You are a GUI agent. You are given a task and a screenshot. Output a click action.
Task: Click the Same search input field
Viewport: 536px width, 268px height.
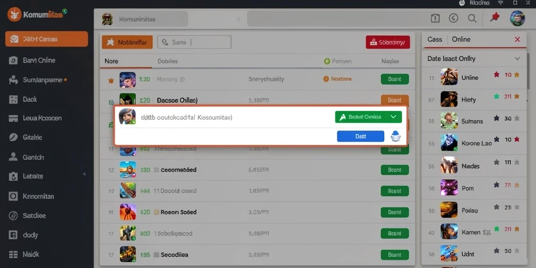pos(194,42)
